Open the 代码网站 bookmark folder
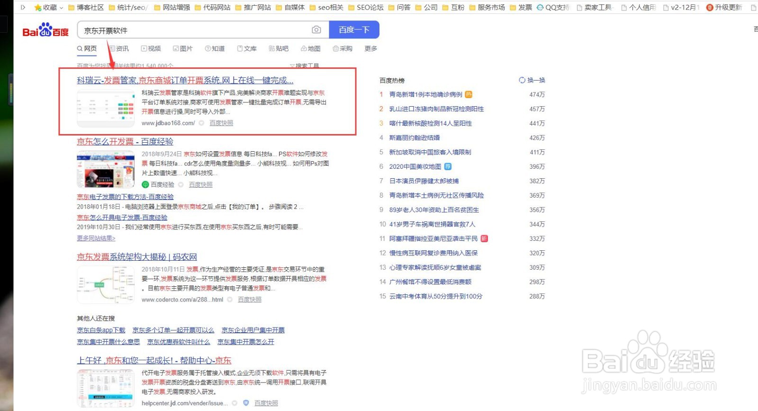This screenshot has height=411, width=758. [x=212, y=8]
